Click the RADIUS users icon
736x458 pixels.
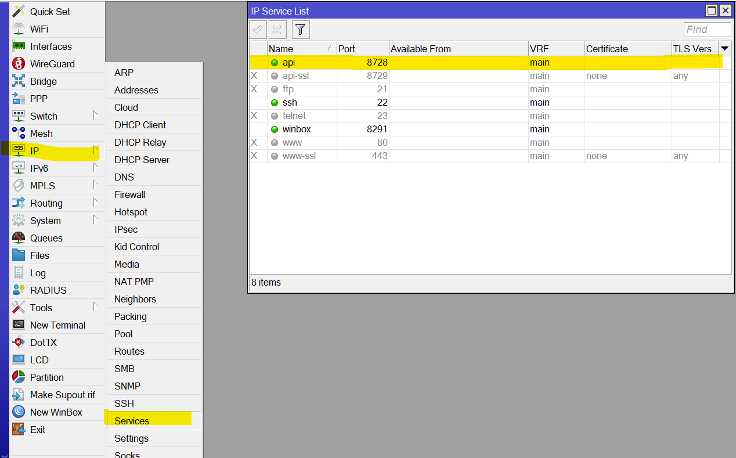pos(19,290)
